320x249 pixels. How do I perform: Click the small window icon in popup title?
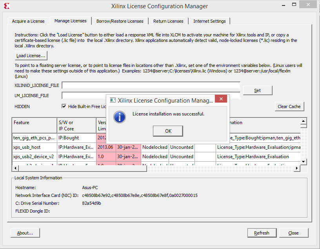pos(112,100)
